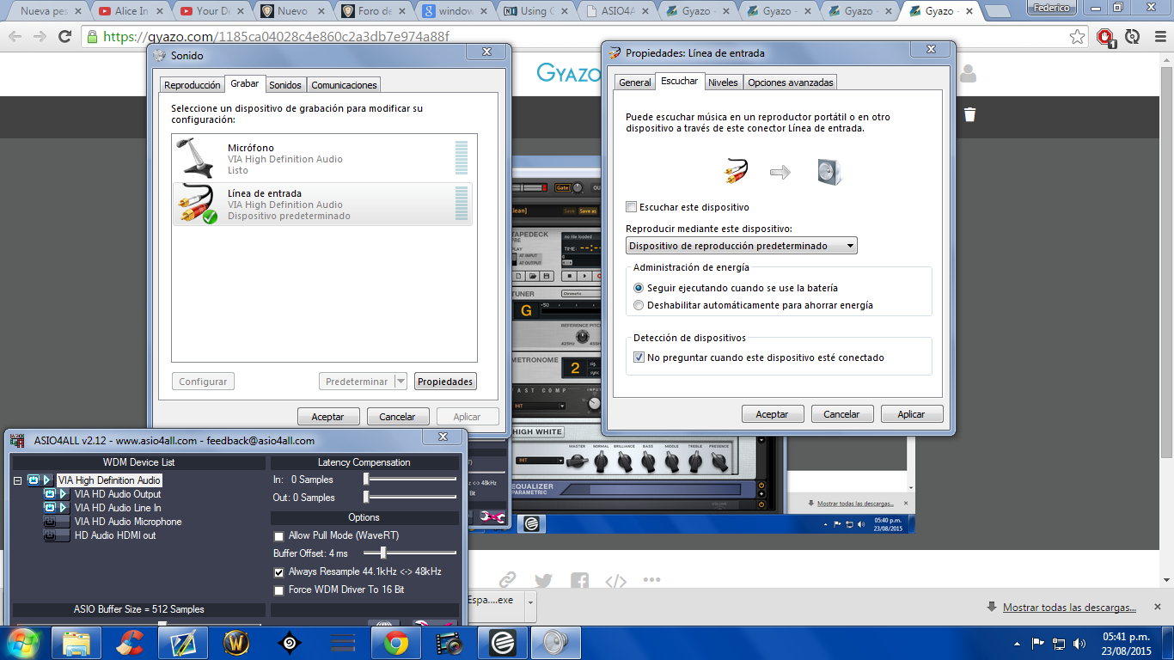Viewport: 1174px width, 660px height.
Task: Uncheck No preguntar cuando este dispositivo esté conectado
Action: pyautogui.click(x=639, y=357)
